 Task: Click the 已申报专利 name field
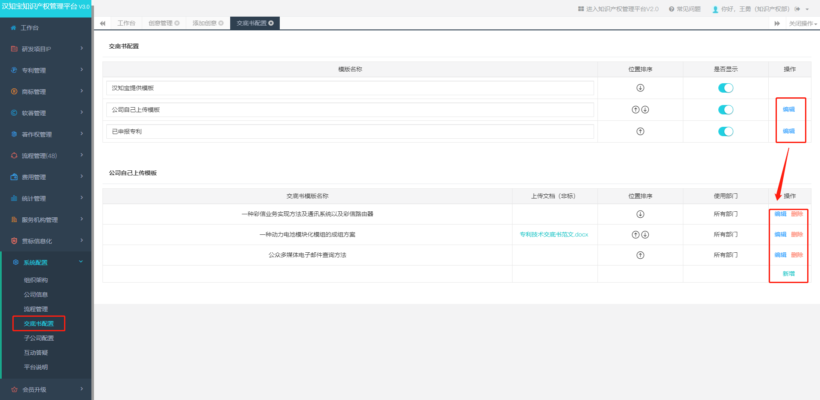(x=350, y=131)
